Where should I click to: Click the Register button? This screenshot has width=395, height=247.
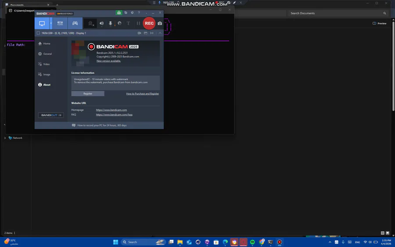tap(88, 93)
